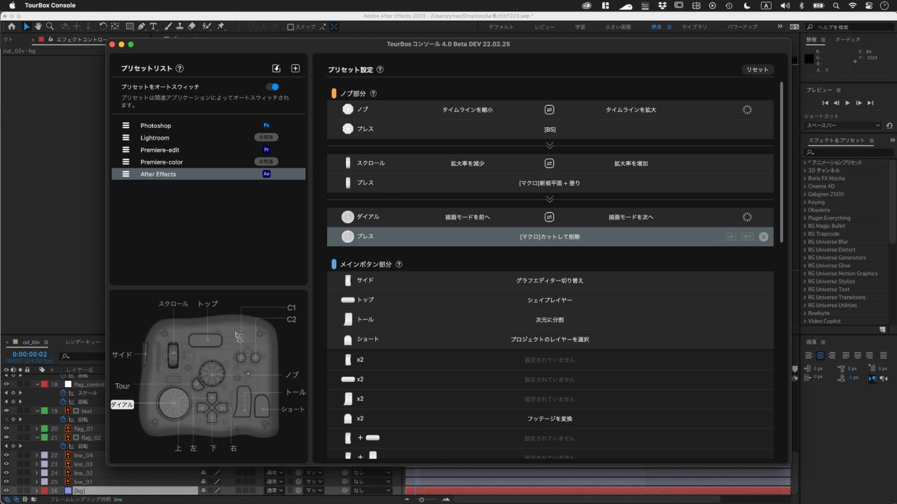Screen dimensions: 897x504
Task: Select the Zoom magnifier tool in After Effects
Action: 50,27
